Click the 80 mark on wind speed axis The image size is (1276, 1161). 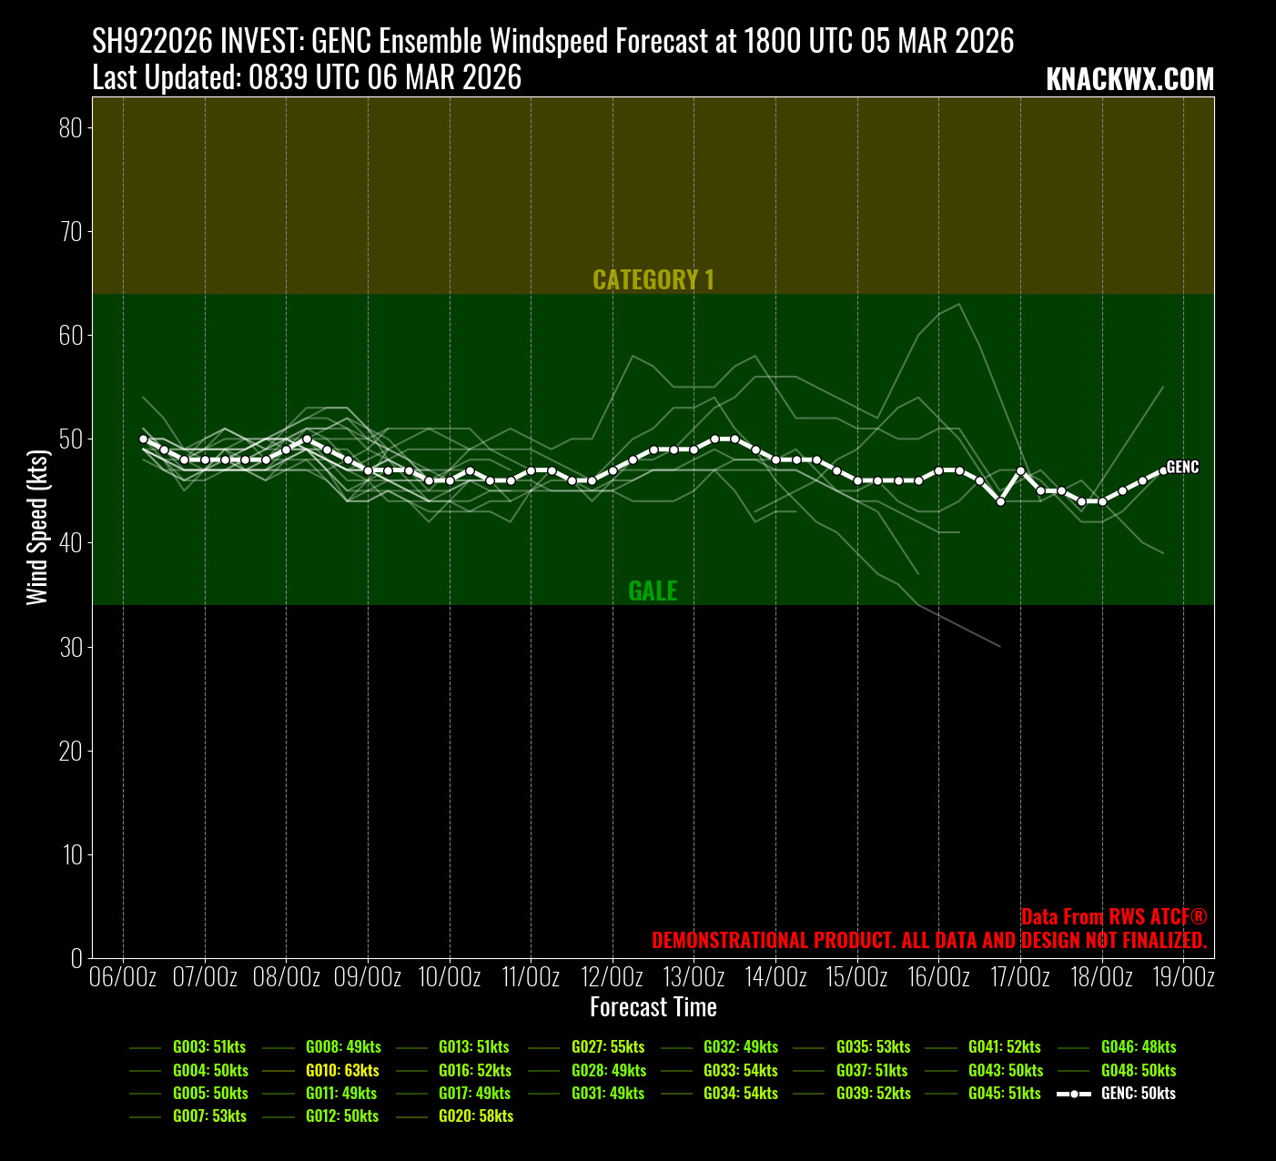click(x=71, y=127)
